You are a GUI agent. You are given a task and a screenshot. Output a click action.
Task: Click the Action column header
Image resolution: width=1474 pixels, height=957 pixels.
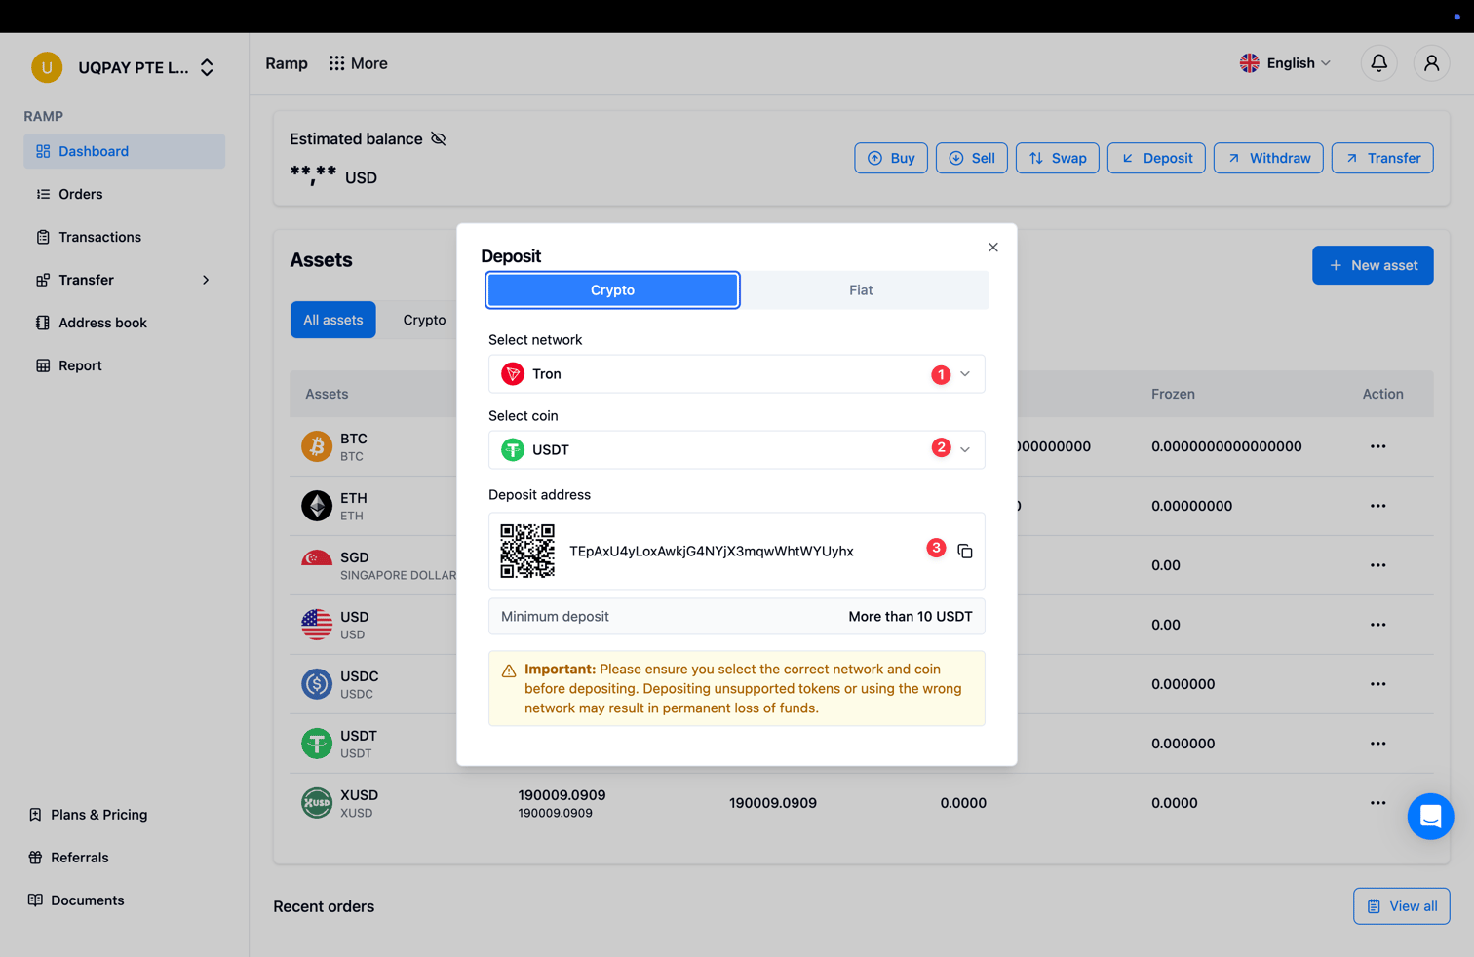tap(1382, 394)
